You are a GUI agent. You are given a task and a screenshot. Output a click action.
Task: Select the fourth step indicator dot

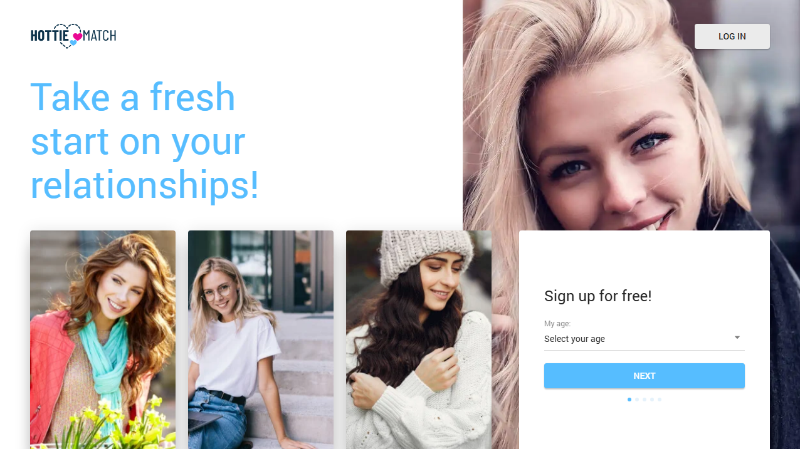point(652,400)
